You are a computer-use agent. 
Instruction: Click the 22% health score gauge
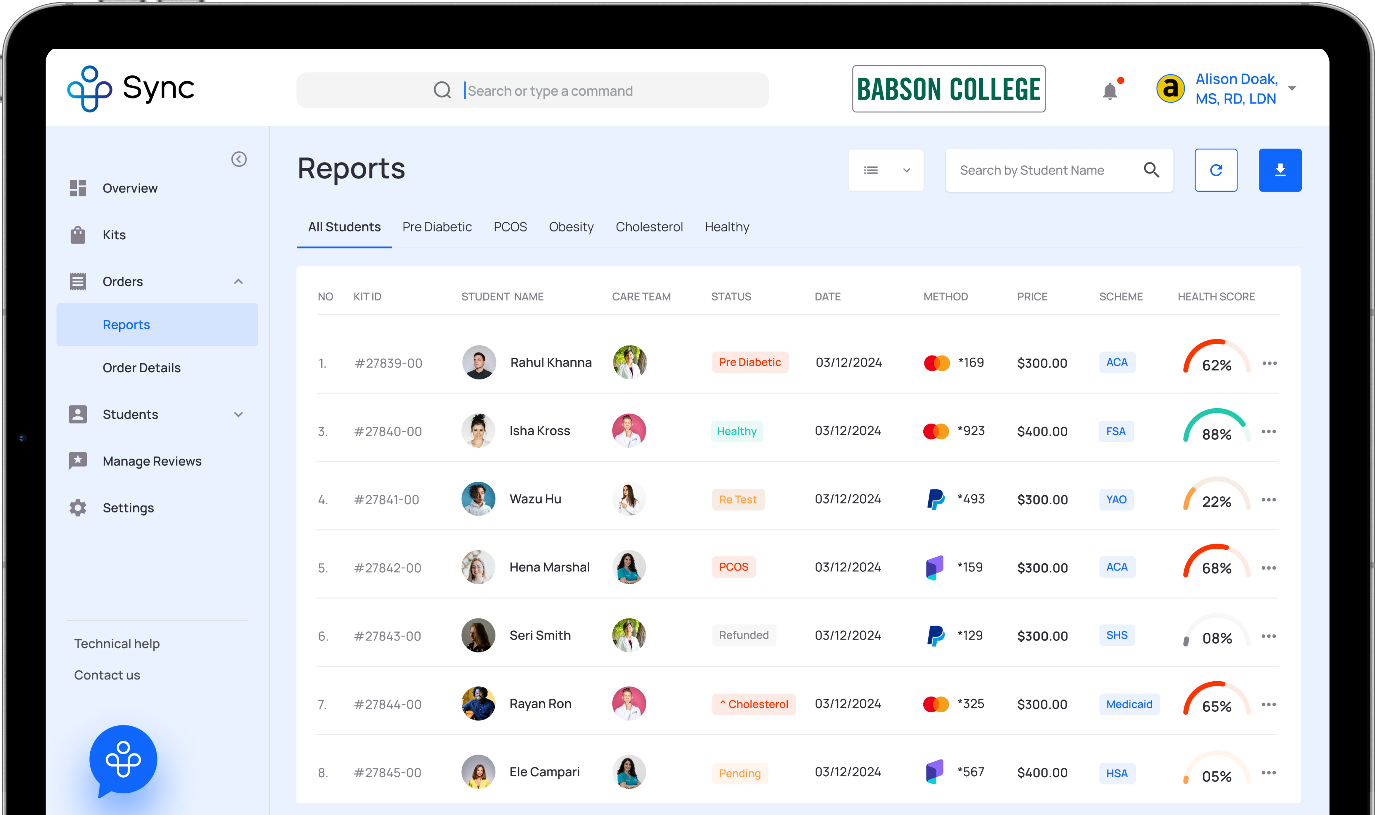point(1216,494)
